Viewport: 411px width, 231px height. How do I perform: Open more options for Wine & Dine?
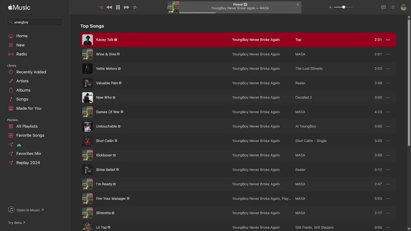coord(388,54)
